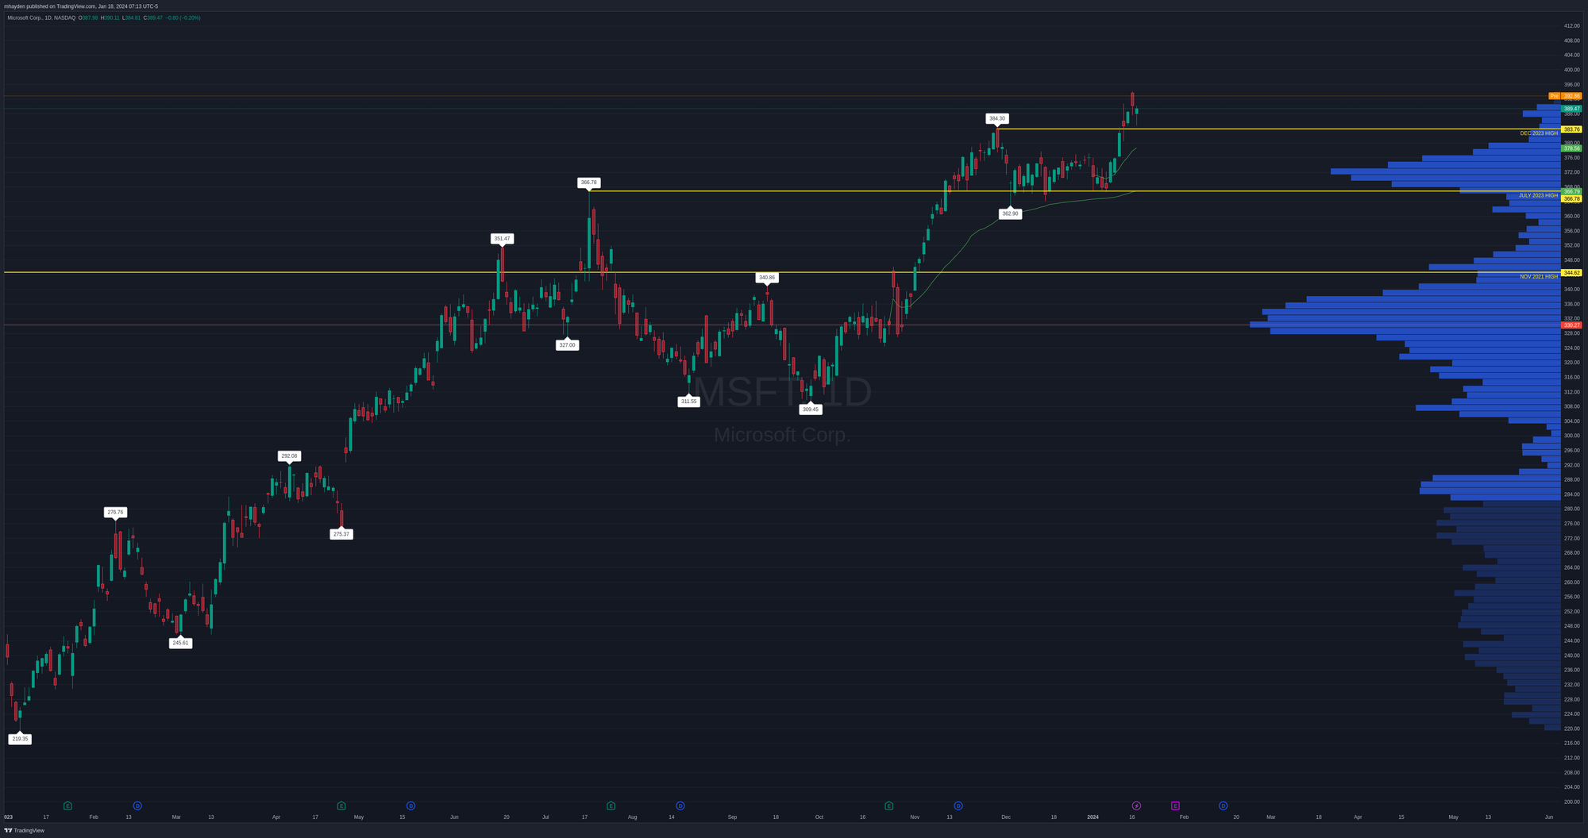Image resolution: width=1588 pixels, height=838 pixels.
Task: Click the yellow 344.62 price label
Action: pyautogui.click(x=1572, y=272)
